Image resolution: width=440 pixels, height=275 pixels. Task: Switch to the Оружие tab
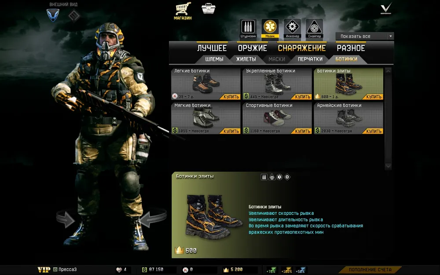252,48
